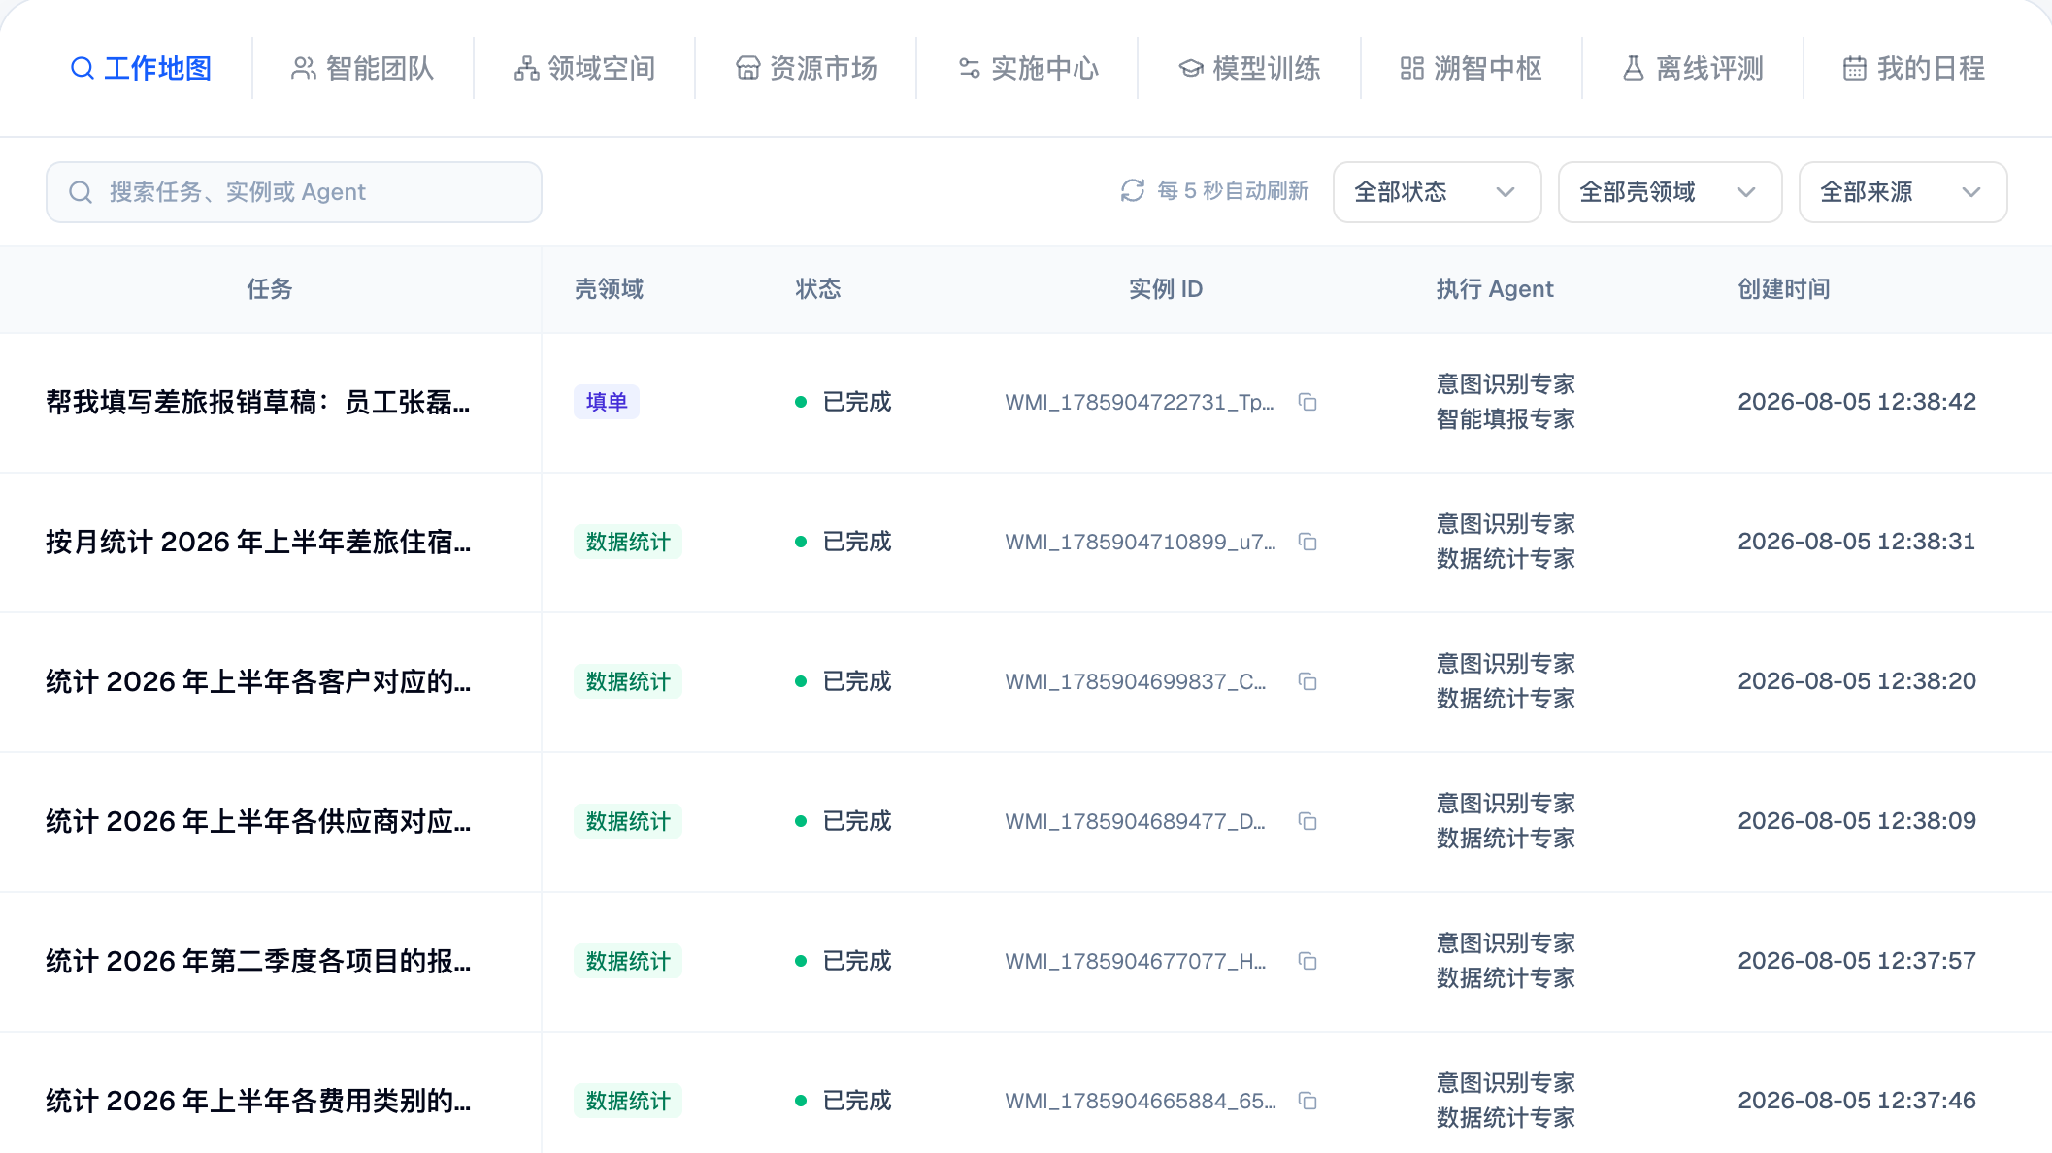Open task 帮我填写差旅报销草稿
Image resolution: width=2052 pixels, height=1153 pixels.
click(258, 402)
